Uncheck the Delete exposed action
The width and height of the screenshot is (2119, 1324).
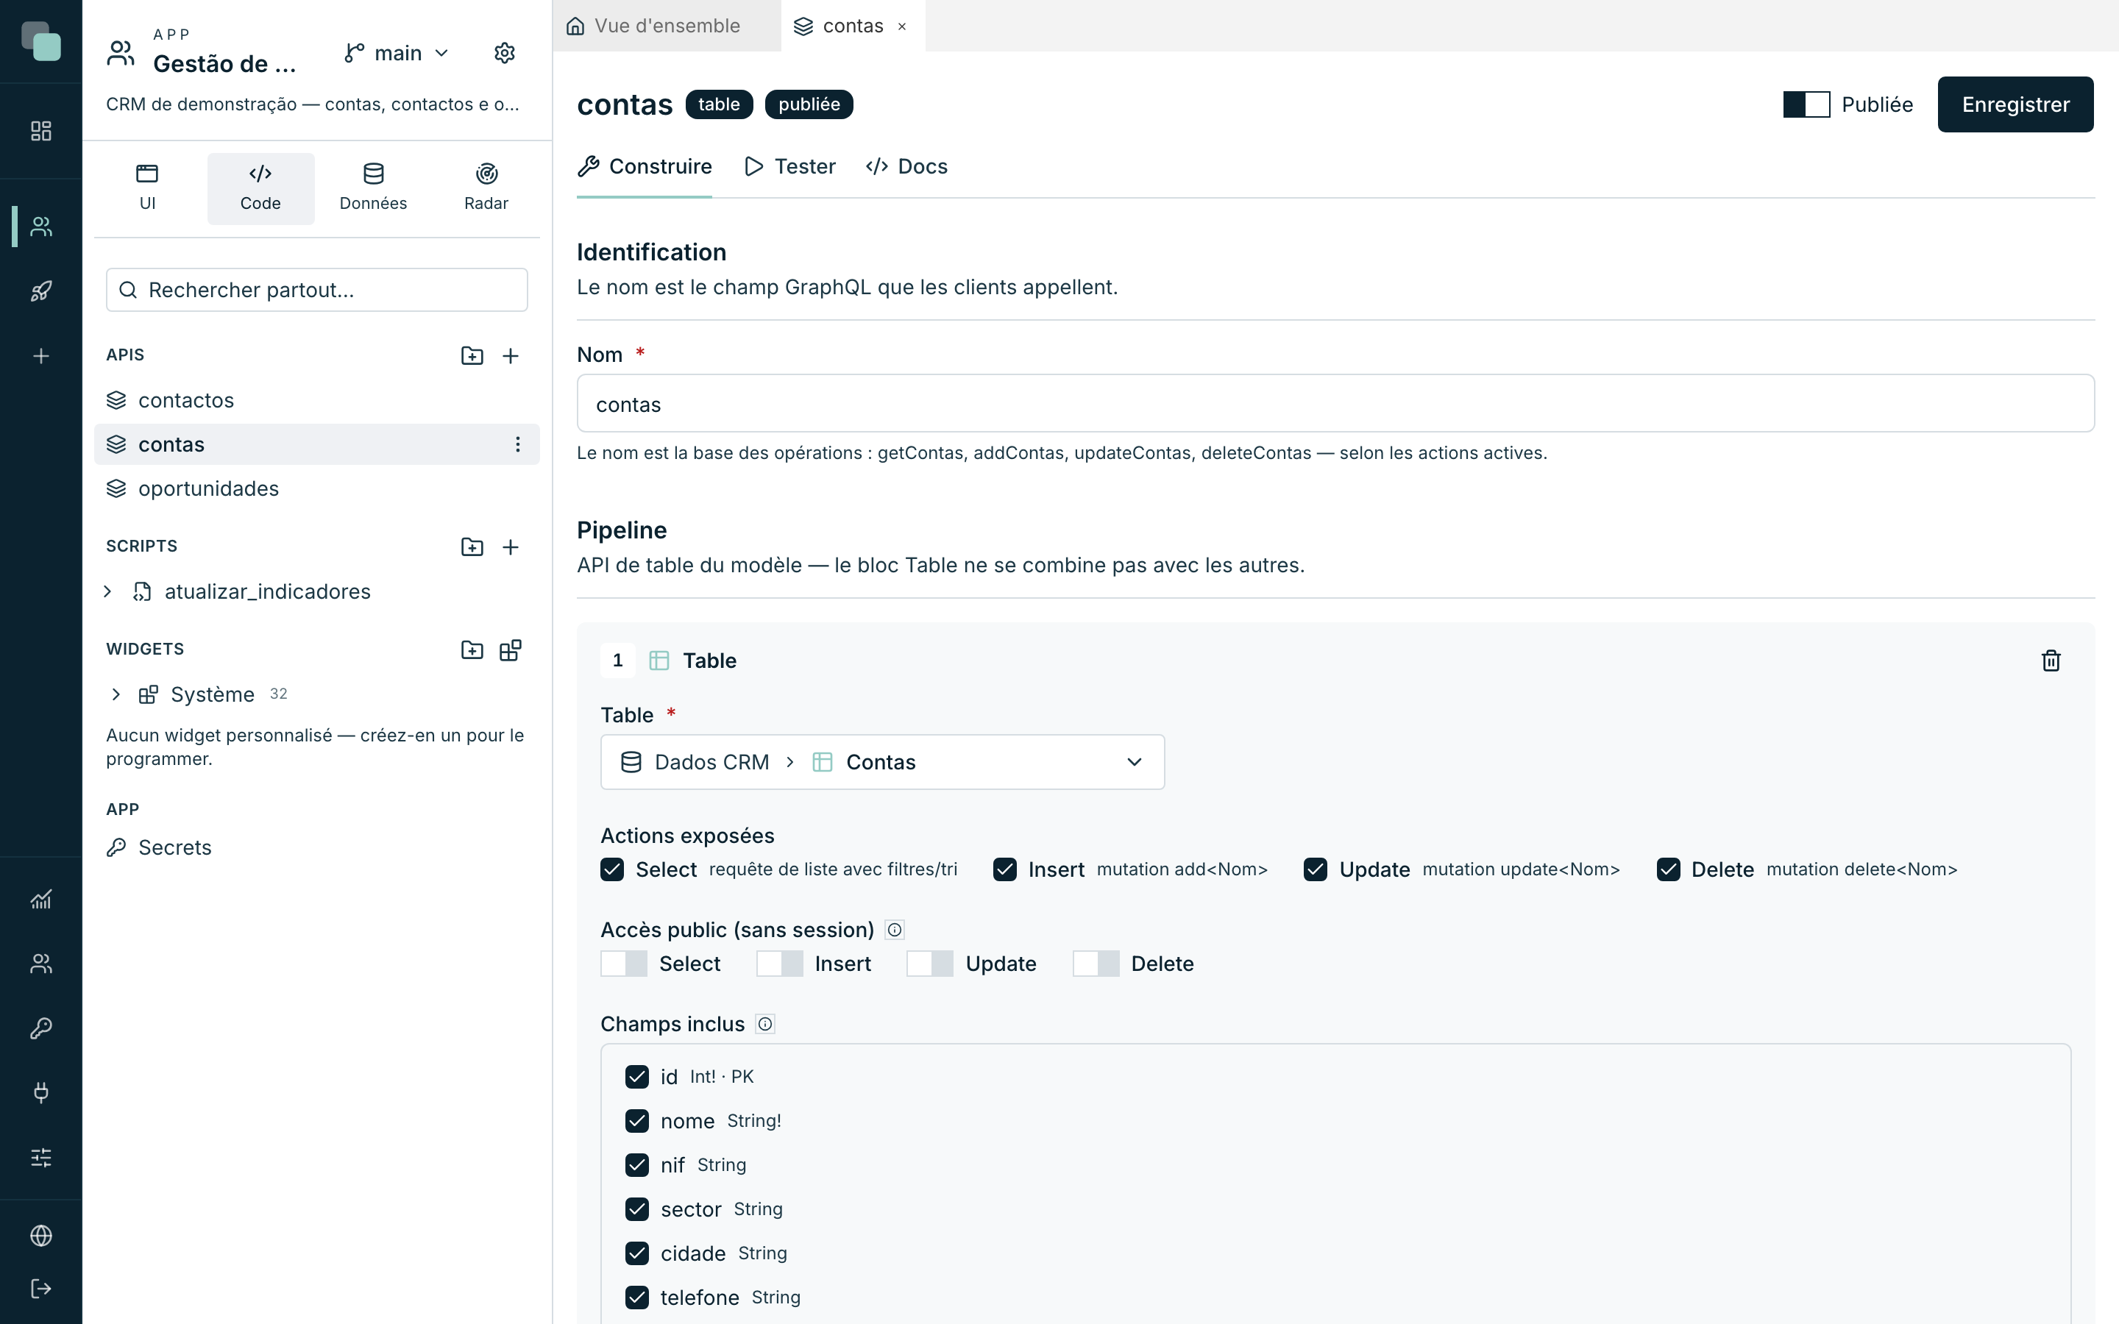1668,869
